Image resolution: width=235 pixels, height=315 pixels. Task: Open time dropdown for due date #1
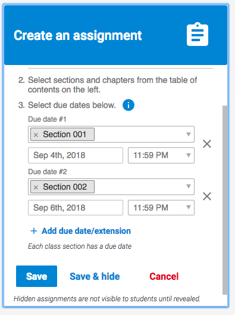tap(161, 155)
